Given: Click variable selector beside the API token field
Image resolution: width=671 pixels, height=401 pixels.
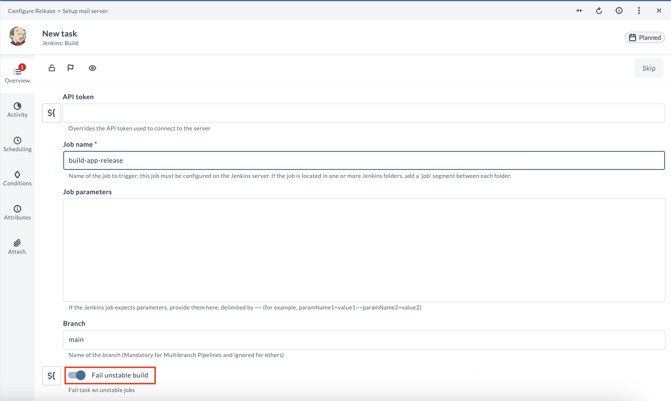Looking at the screenshot, I should pos(51,113).
